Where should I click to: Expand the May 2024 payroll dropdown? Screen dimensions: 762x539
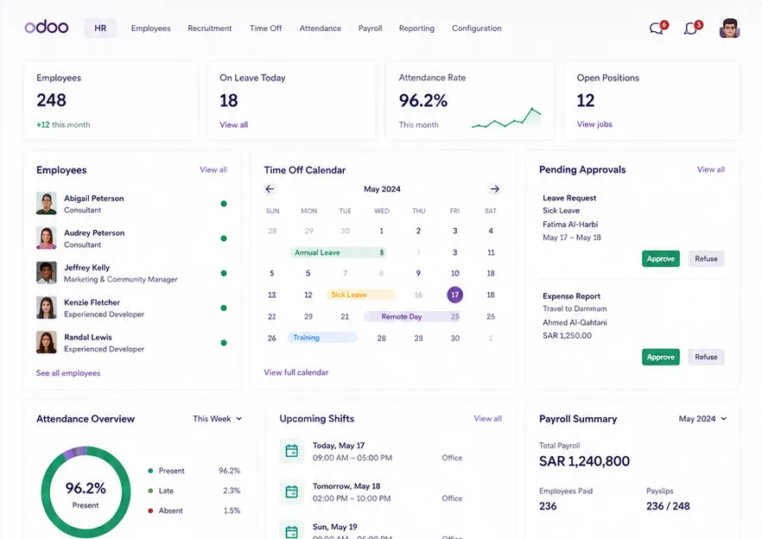click(x=702, y=418)
